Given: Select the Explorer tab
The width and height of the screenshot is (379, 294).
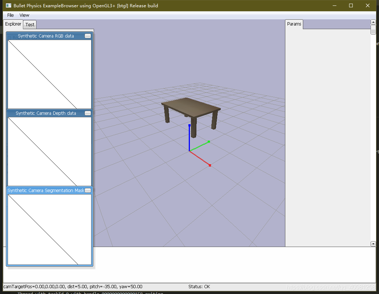Looking at the screenshot, I should 13,24.
